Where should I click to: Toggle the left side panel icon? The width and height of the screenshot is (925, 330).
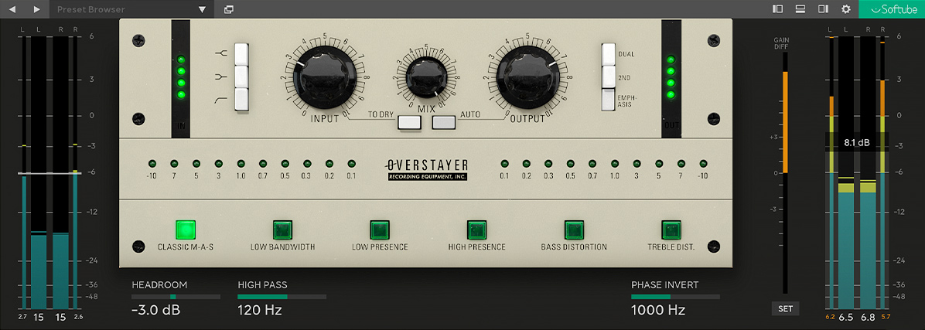(x=777, y=9)
